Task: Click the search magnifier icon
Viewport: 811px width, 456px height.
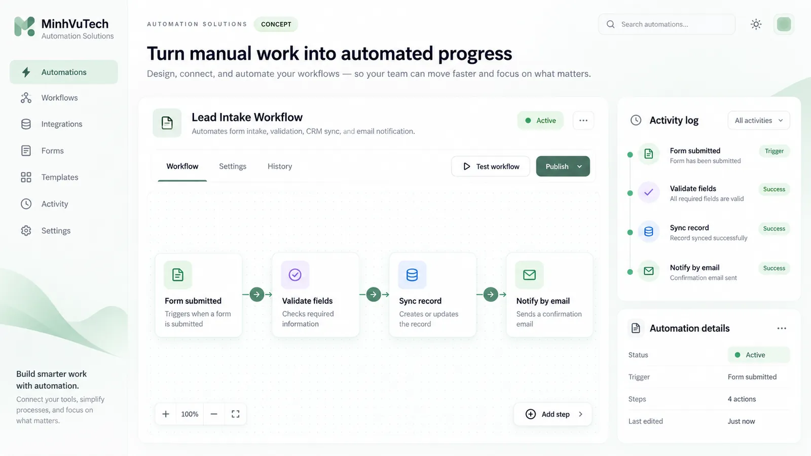Action: pos(610,24)
